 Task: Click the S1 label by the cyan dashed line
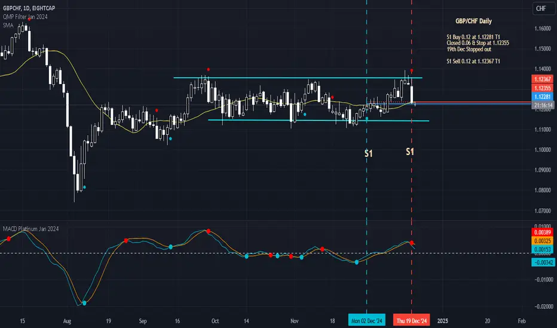(x=368, y=153)
